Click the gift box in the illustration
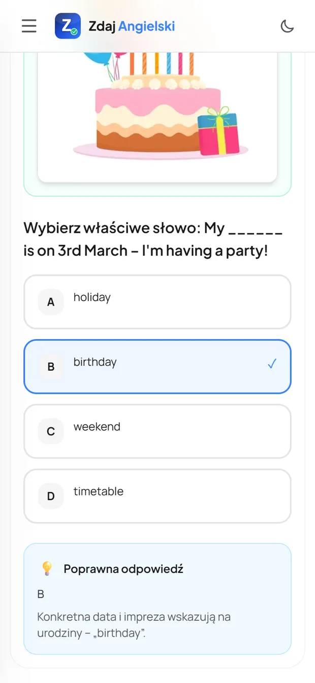 click(x=218, y=131)
